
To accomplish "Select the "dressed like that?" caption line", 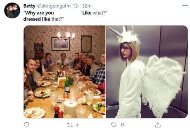I will [x=44, y=19].
